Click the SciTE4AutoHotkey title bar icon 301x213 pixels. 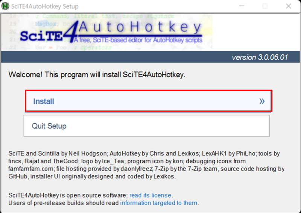[5, 6]
